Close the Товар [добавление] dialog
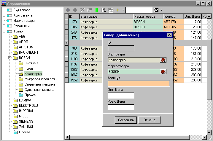Screen dimensions: 213x141 pyautogui.click(x=169, y=35)
